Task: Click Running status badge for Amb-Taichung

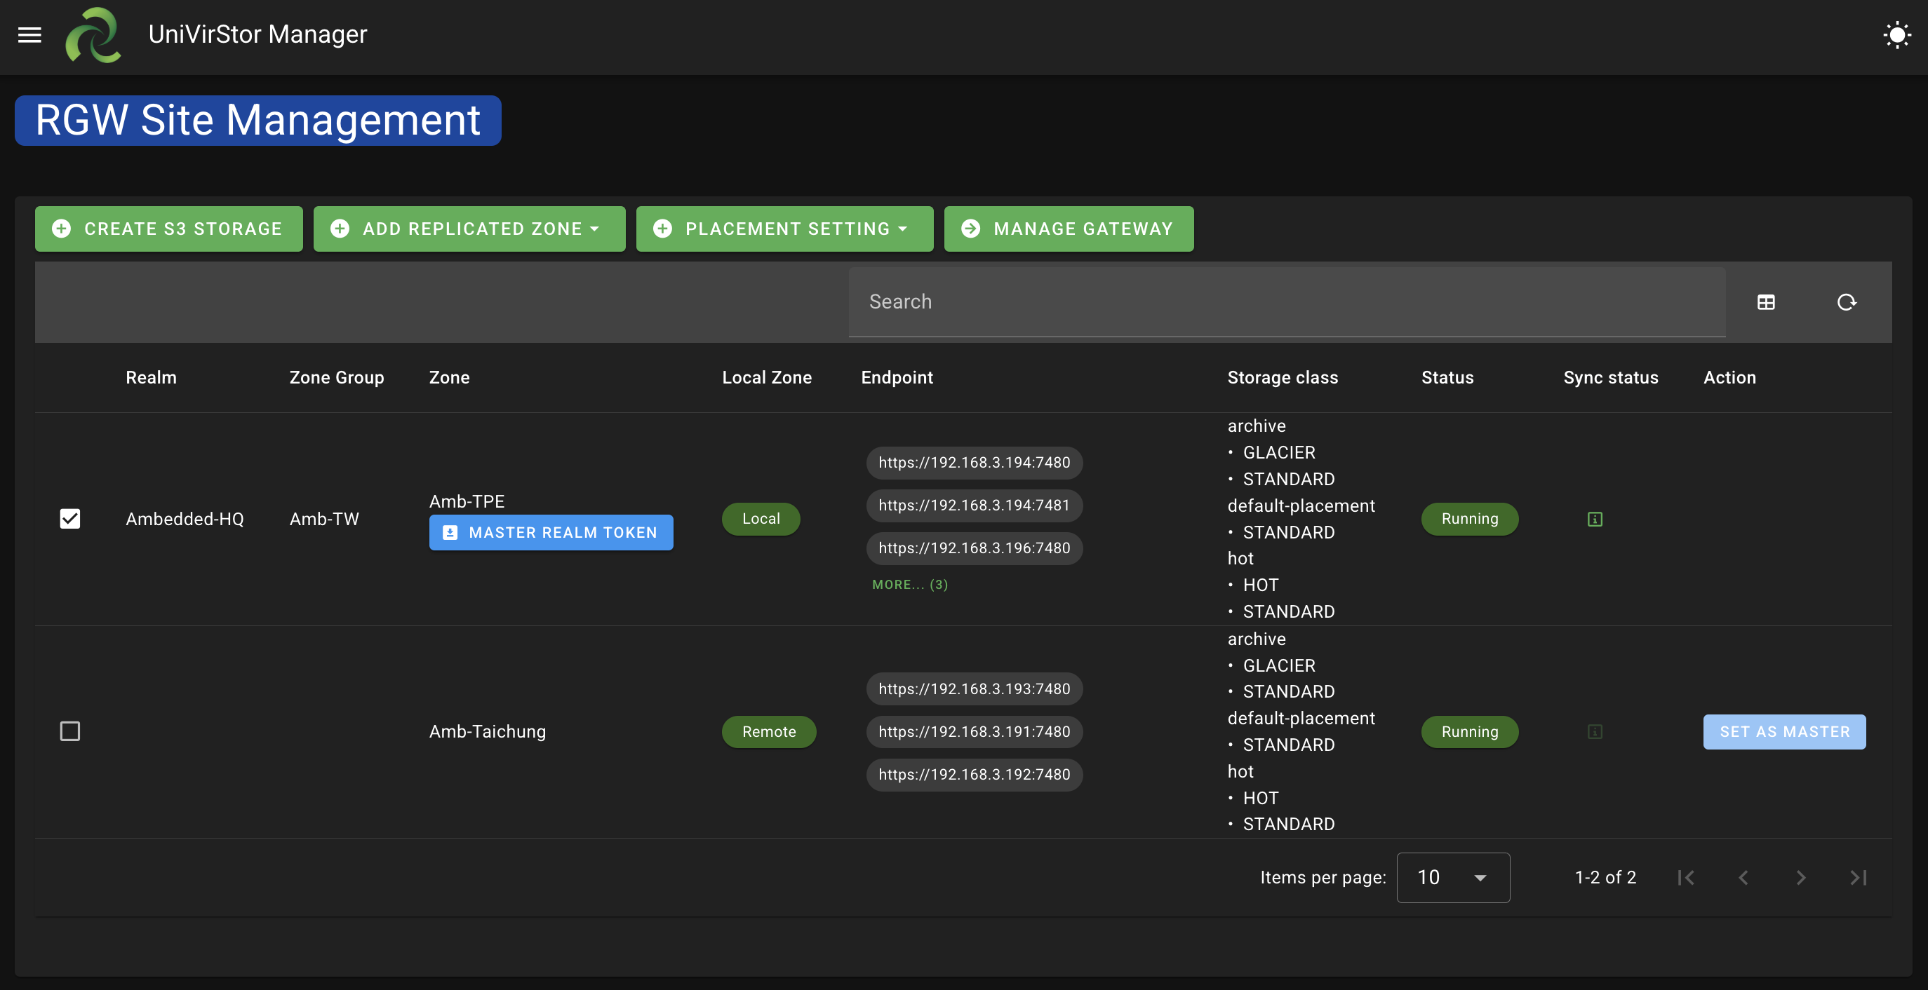Action: tap(1469, 731)
